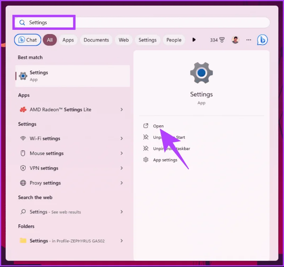Click the App settings gear icon
The width and height of the screenshot is (284, 267).
pyautogui.click(x=146, y=159)
